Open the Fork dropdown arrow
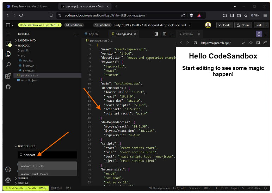 point(266,25)
